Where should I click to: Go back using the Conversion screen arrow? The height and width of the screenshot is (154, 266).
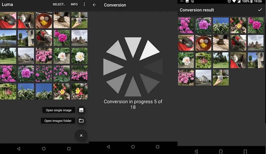tap(94, 5)
